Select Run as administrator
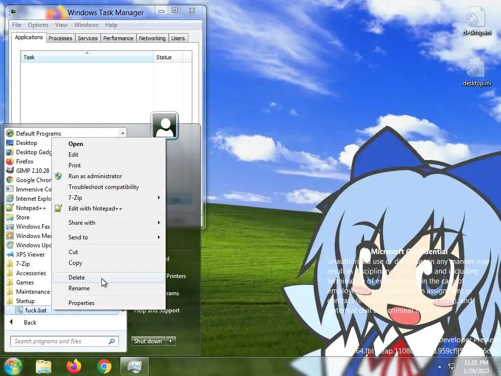 coord(109,176)
